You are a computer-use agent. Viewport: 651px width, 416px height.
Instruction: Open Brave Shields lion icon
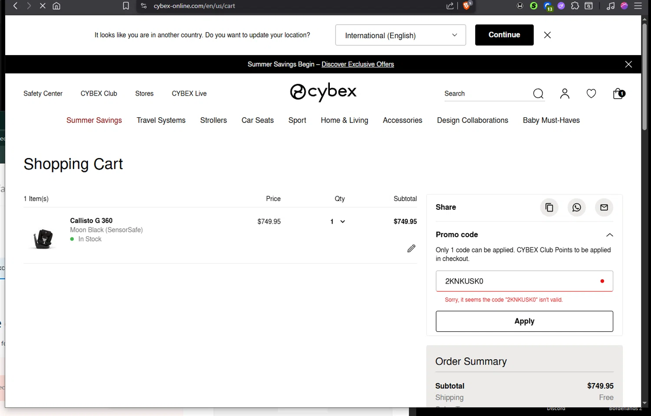point(467,6)
